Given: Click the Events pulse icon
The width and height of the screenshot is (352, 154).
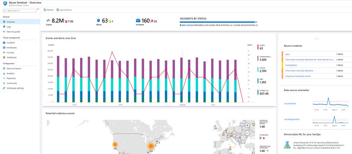Looking at the screenshot, I should (x=48, y=21).
